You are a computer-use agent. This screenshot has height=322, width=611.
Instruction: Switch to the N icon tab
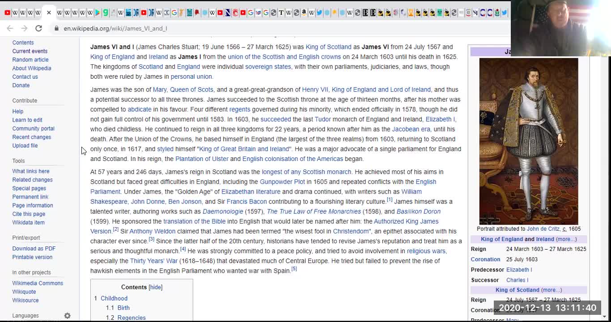(228, 13)
